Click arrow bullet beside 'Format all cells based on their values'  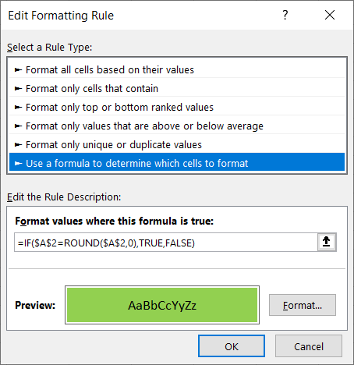pyautogui.click(x=18, y=69)
